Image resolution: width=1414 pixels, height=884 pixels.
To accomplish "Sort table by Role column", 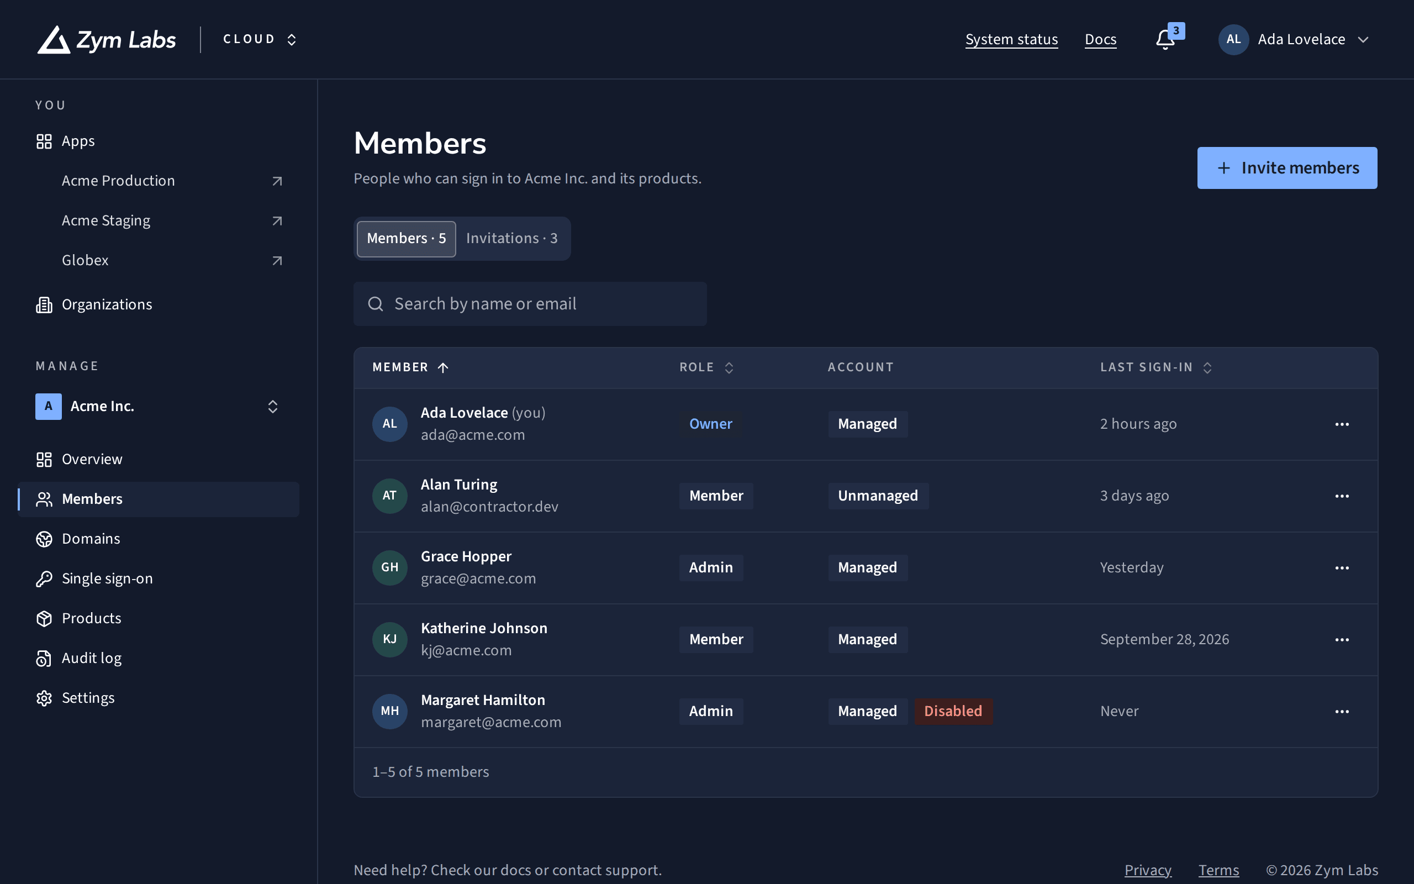I will (706, 367).
